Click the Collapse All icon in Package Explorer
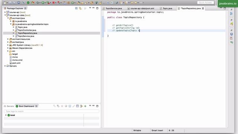Screen dimensions: 238x134 click(x=76, y=8)
